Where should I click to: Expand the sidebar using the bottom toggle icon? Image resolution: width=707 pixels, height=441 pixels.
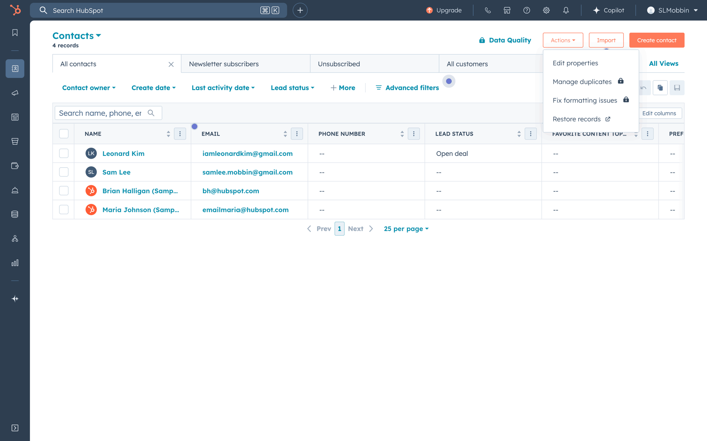coord(15,428)
